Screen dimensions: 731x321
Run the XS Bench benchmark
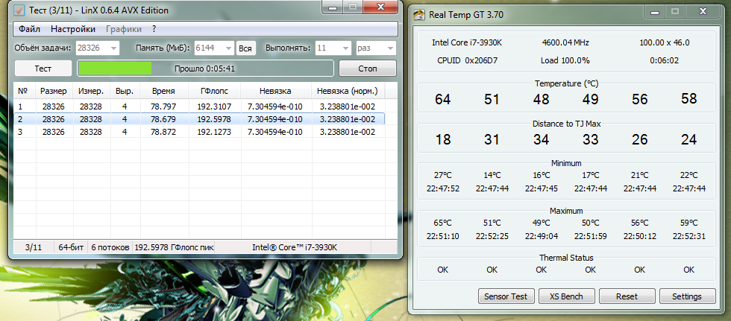pyautogui.click(x=566, y=296)
